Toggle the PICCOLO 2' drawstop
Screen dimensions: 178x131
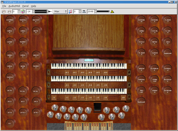141,42
